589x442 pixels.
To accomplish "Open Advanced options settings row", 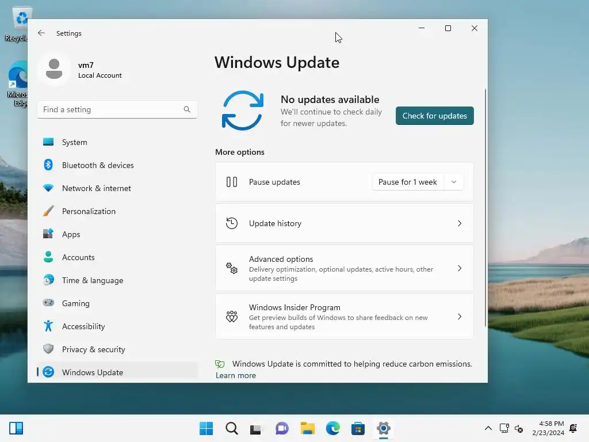I will point(345,268).
